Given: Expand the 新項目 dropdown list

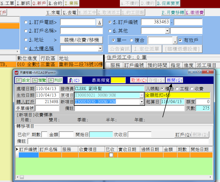Looking at the screenshot, I should tap(142, 102).
